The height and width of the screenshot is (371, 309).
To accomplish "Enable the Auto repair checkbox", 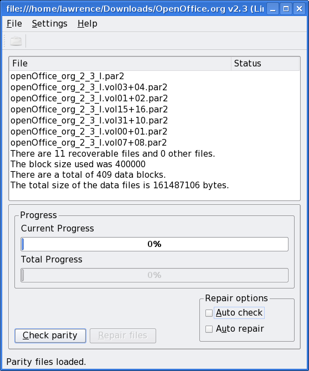I will click(209, 329).
